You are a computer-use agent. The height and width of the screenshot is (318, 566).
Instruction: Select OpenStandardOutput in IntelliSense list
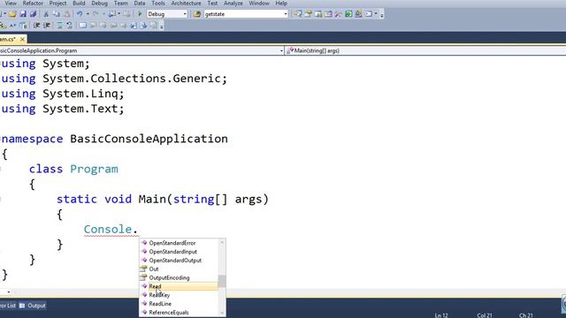(x=179, y=261)
